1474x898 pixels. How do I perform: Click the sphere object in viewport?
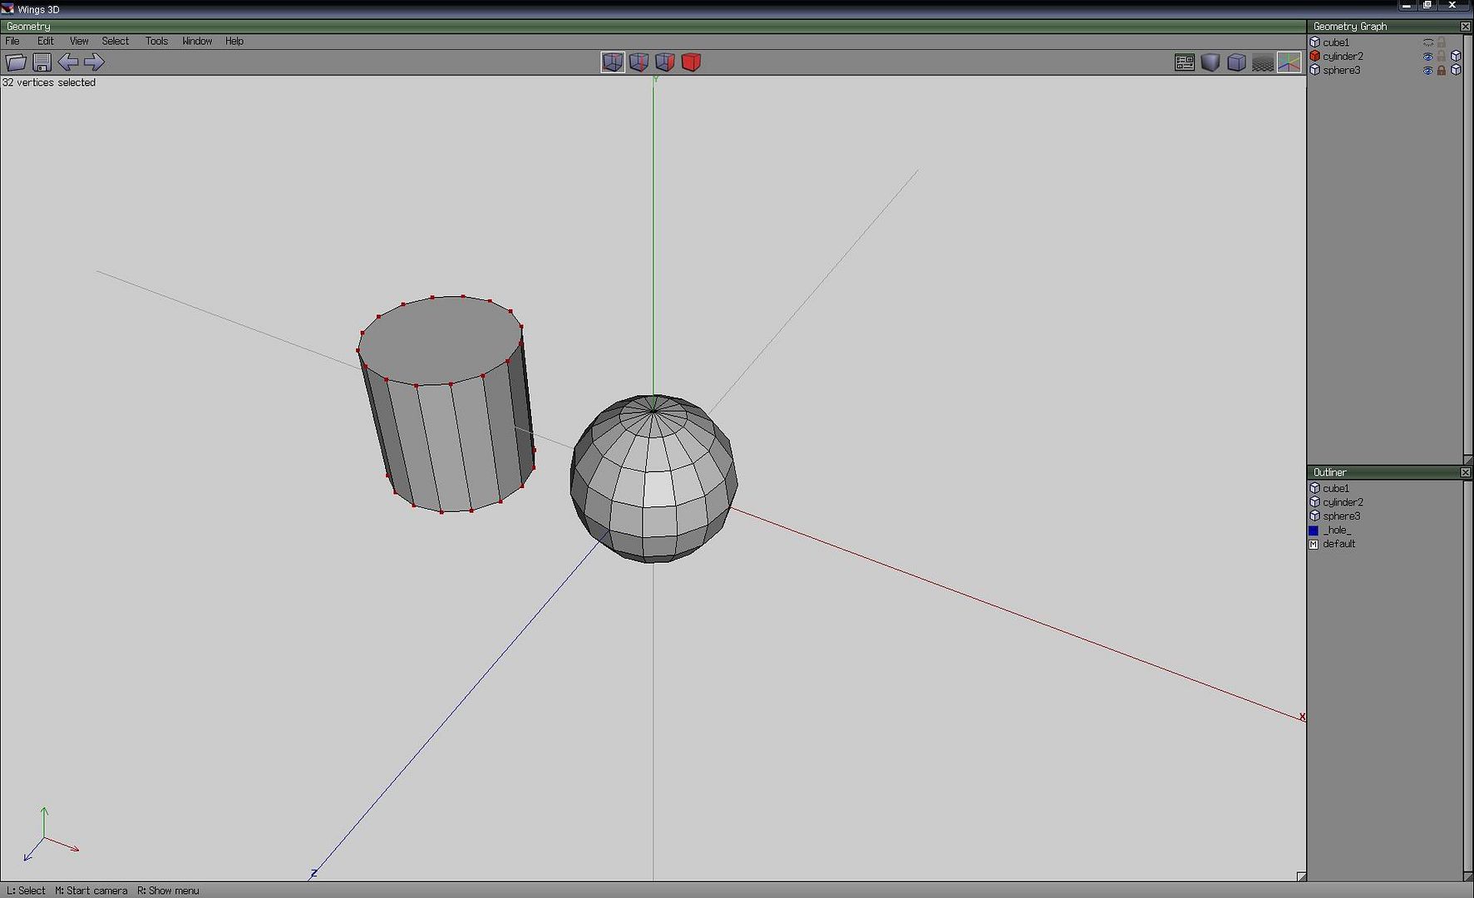pos(653,479)
